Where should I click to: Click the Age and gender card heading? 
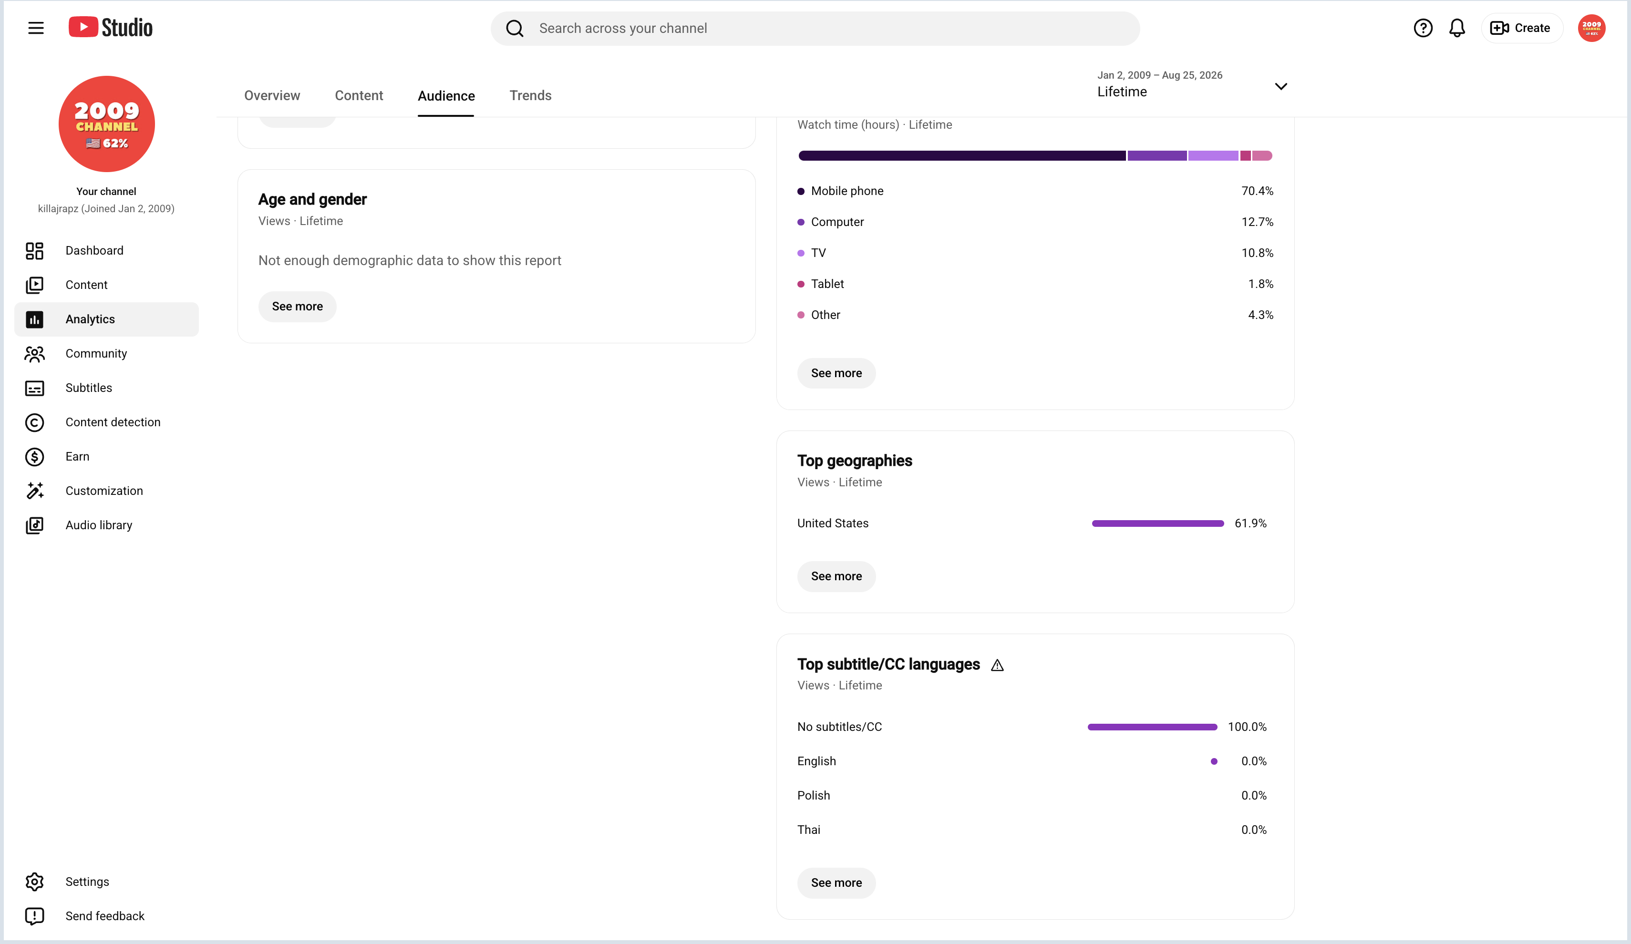click(x=313, y=199)
